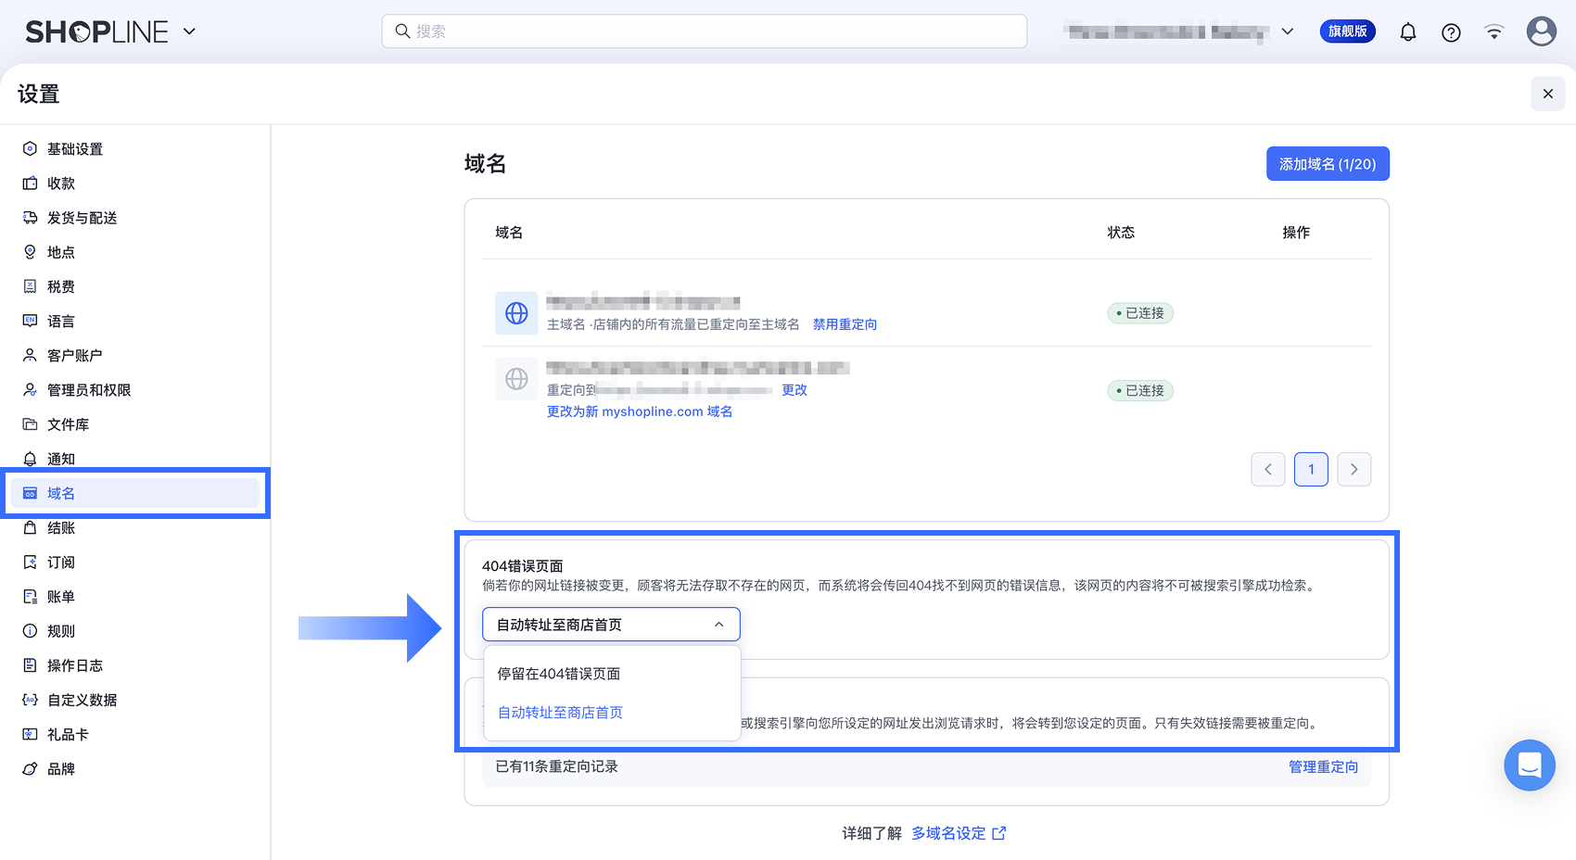Click the secondary domain globe icon
This screenshot has height=860, width=1576.
516,379
